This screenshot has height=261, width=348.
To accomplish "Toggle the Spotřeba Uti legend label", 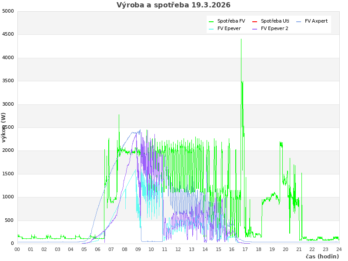I will pos(275,21).
